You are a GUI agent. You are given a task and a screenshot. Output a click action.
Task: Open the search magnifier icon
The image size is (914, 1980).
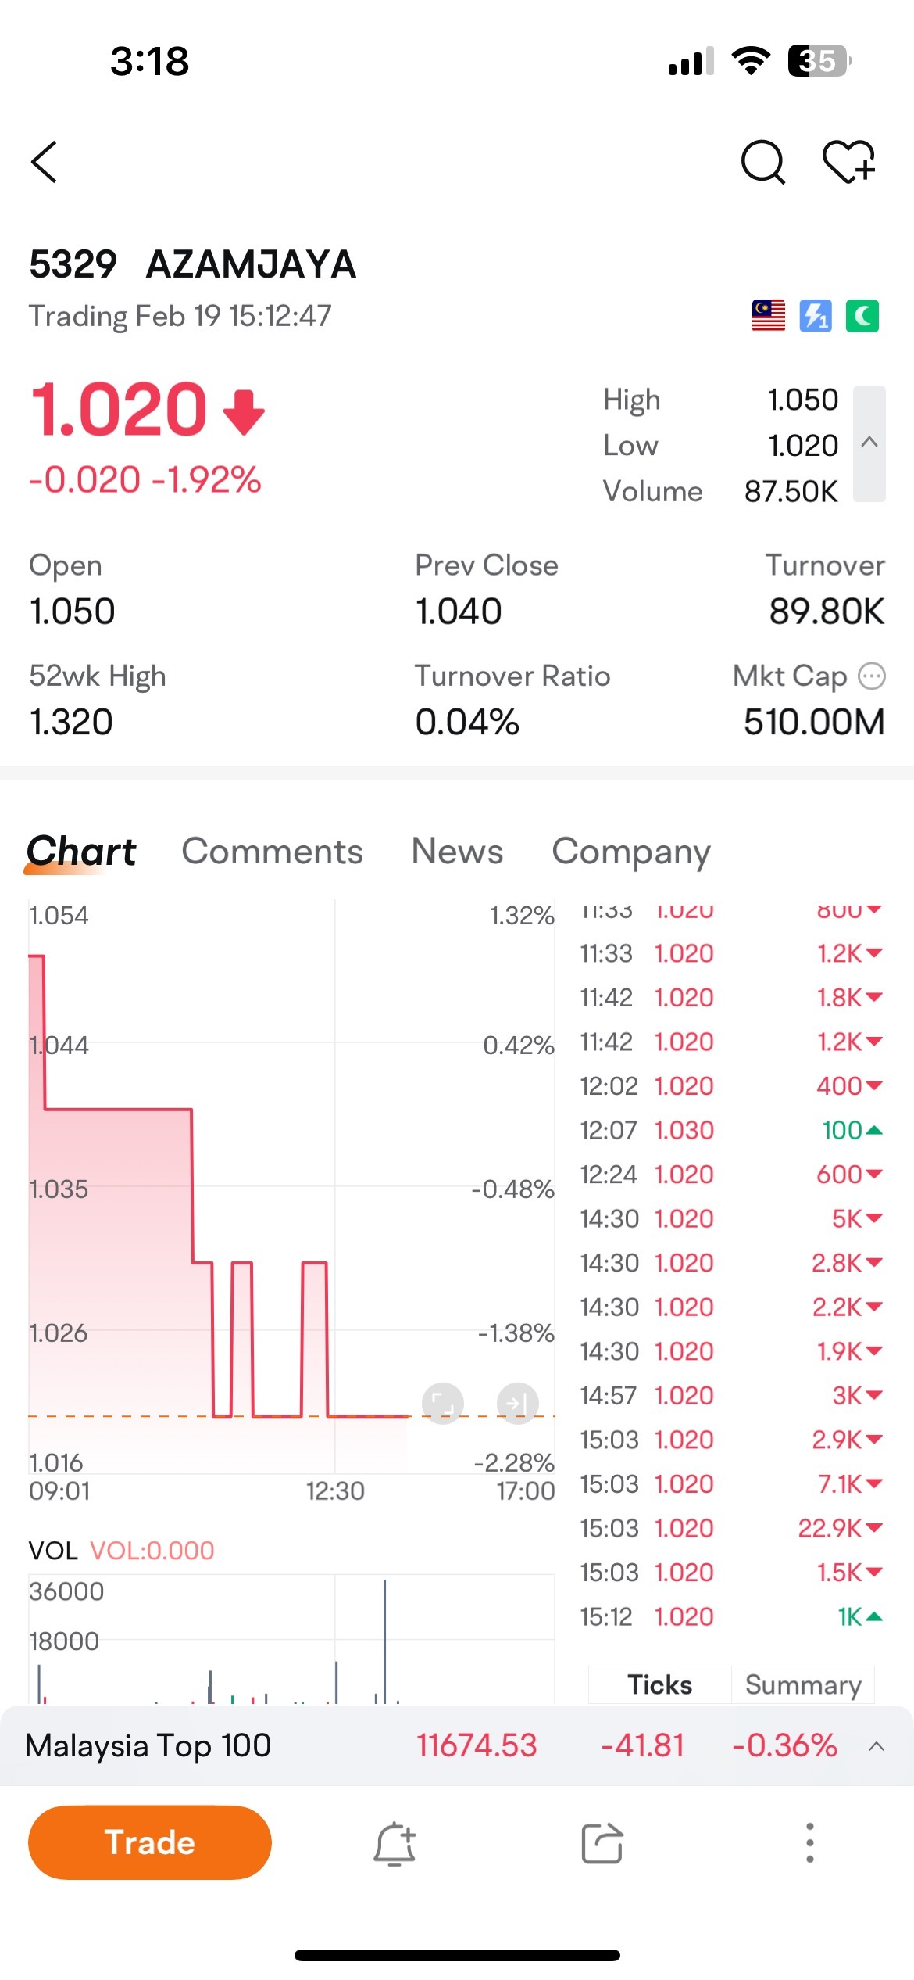(x=762, y=162)
